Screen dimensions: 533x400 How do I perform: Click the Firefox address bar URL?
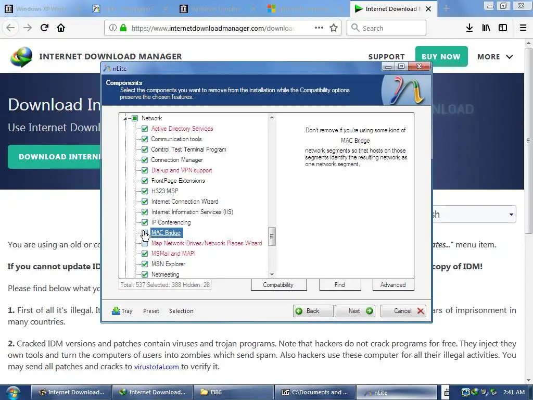(x=213, y=28)
